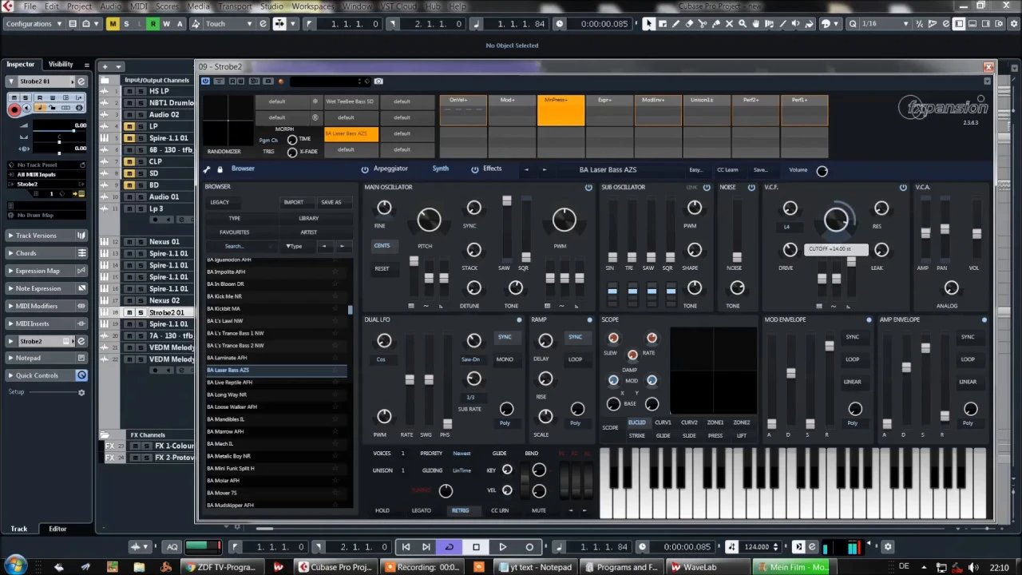Image resolution: width=1022 pixels, height=575 pixels.
Task: Open the Workspaces menu
Action: (x=312, y=6)
